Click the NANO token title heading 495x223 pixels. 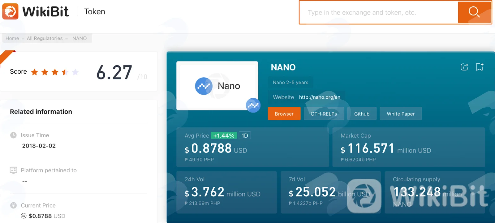point(283,67)
